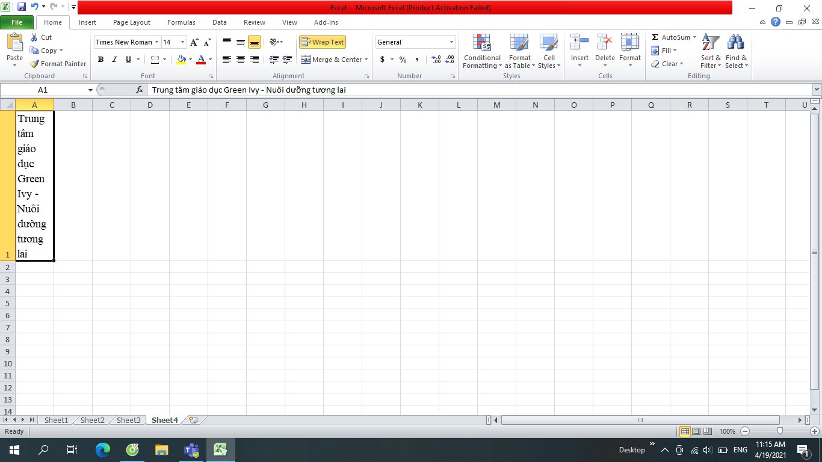Toggle Italic formatting

click(114, 60)
